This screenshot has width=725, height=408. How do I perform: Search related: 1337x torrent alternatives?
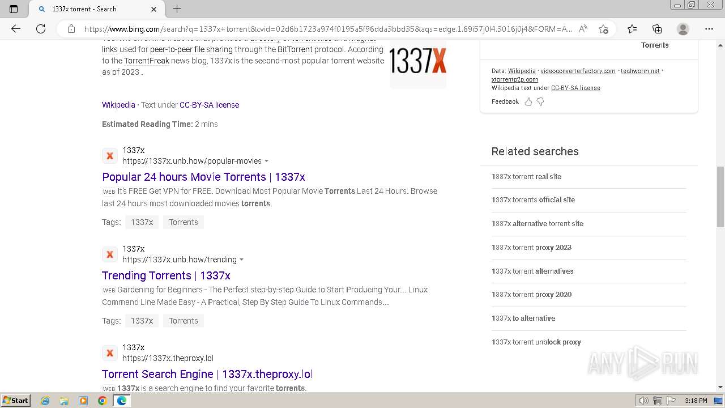[x=532, y=271]
